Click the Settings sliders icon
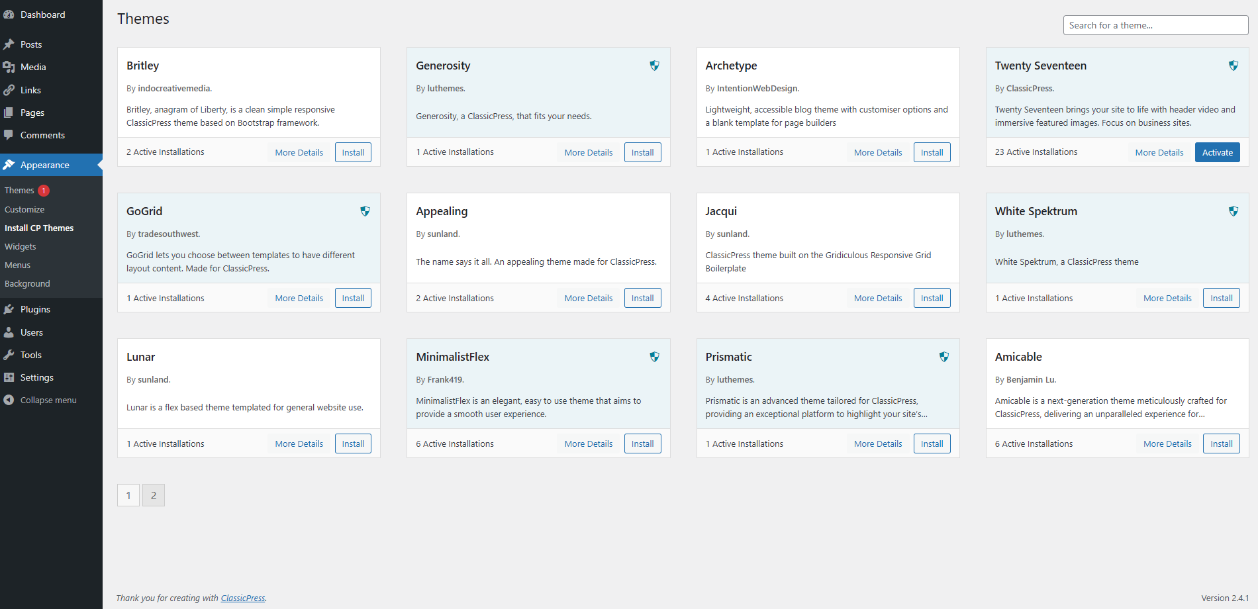Image resolution: width=1258 pixels, height=609 pixels. coord(9,377)
